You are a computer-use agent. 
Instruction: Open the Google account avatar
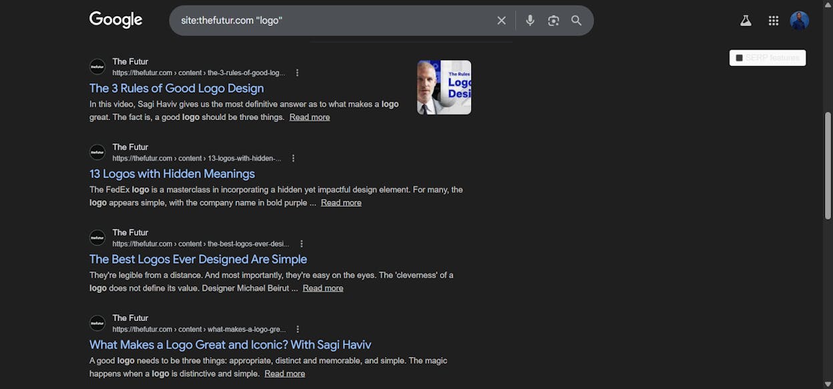click(800, 21)
